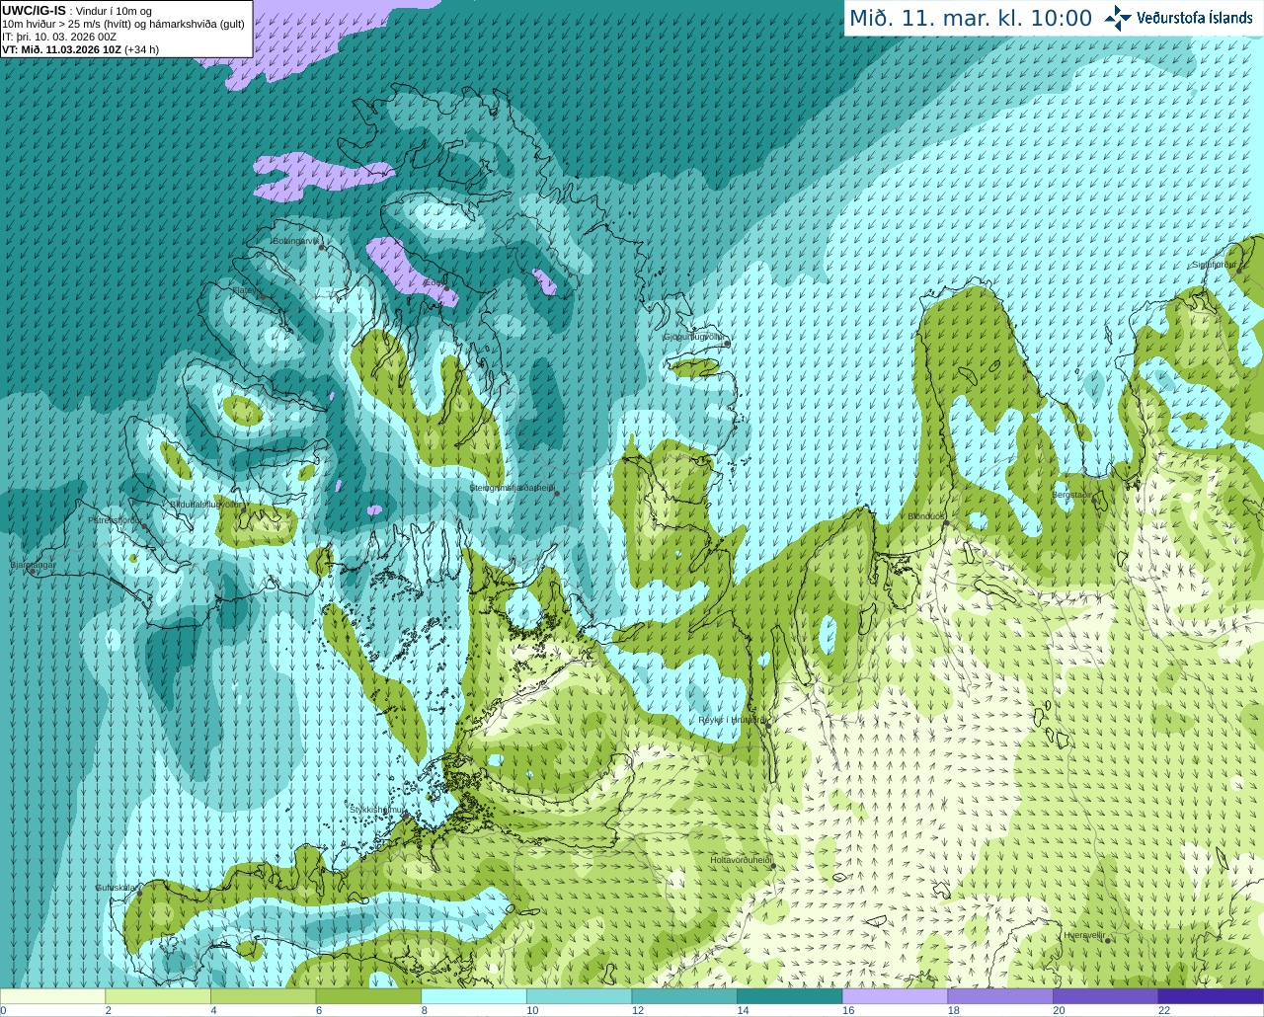Click the VT valid time line in legend box
1264x1017 pixels.
[x=81, y=49]
